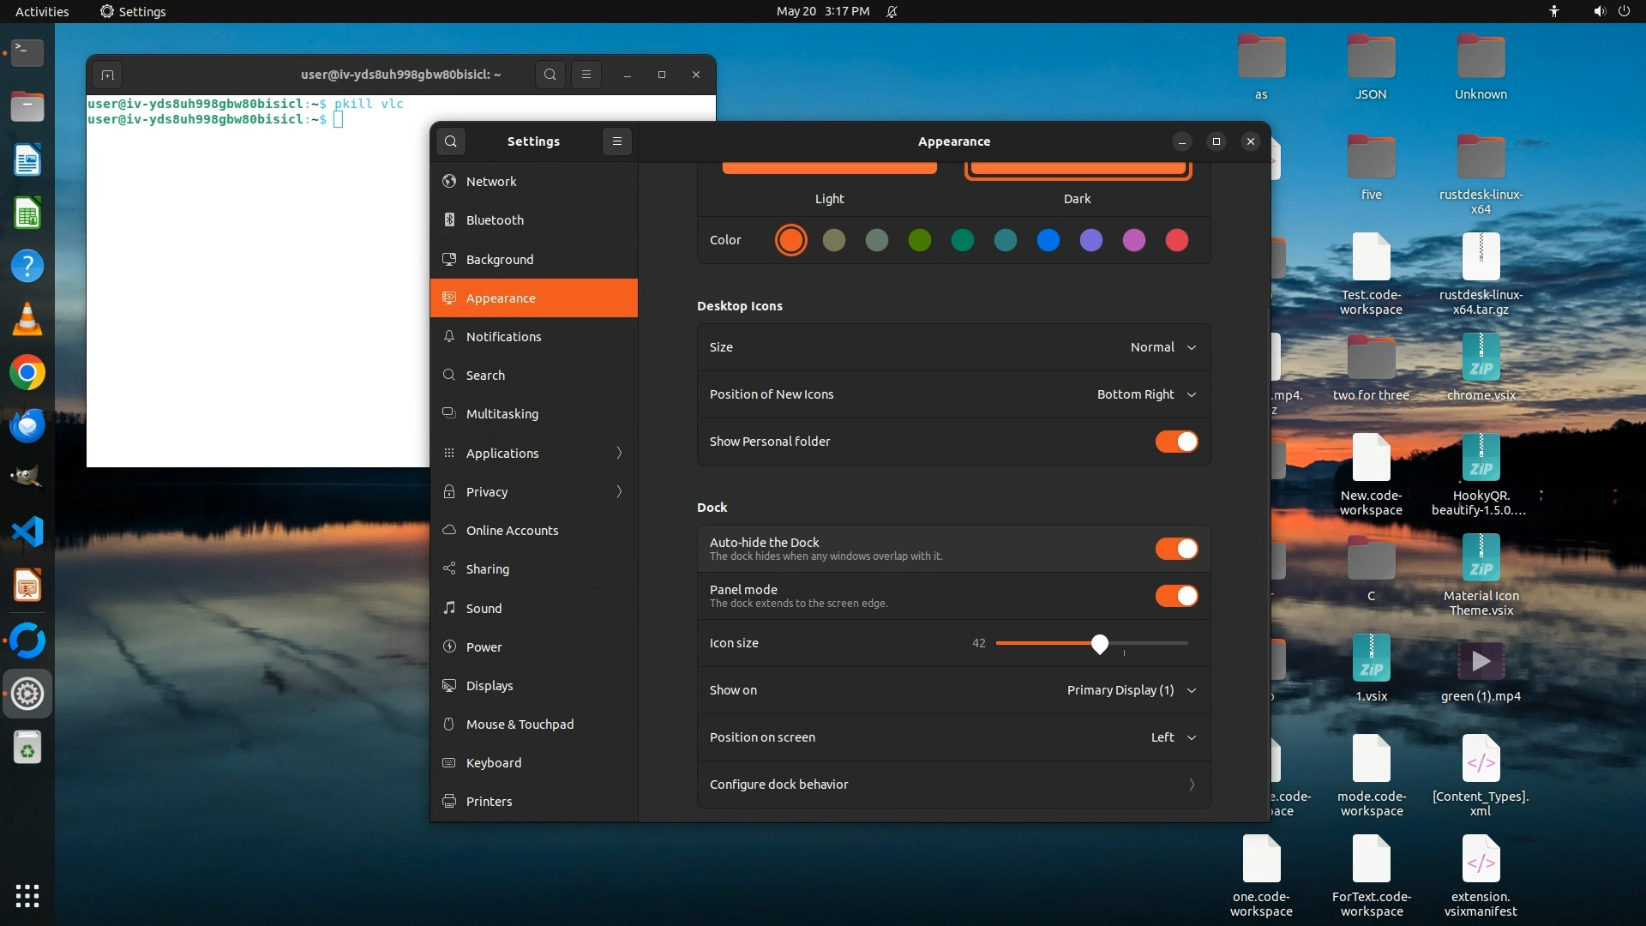The height and width of the screenshot is (926, 1646).
Task: Open the Settings hamburger menu
Action: pyautogui.click(x=617, y=141)
